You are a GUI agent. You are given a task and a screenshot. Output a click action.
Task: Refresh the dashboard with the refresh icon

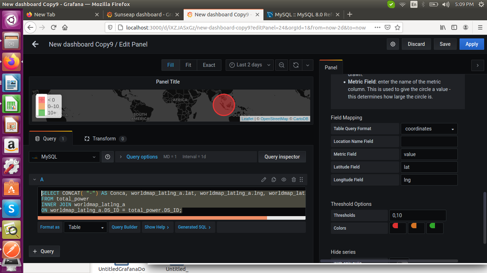(296, 65)
